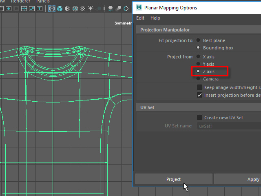Screen dimensions: 261x196
Task: Open the Help menu in the dialog
Action: pos(155,18)
